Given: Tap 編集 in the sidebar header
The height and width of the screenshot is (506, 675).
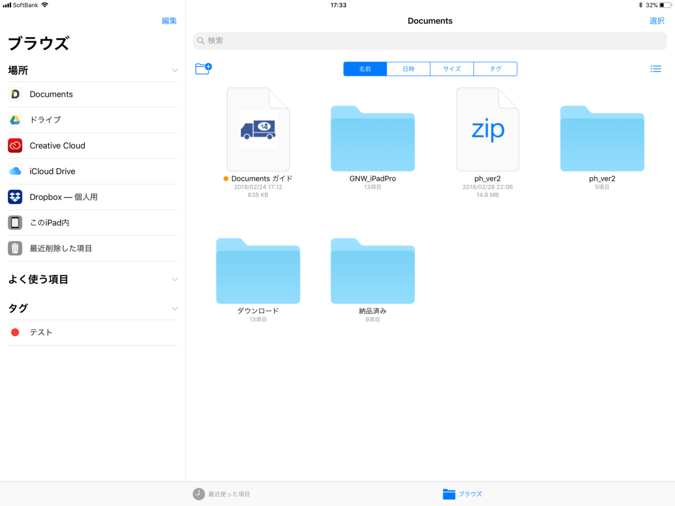Looking at the screenshot, I should tap(169, 21).
